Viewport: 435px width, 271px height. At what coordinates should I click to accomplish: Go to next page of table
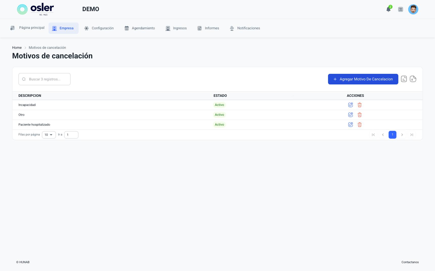click(x=402, y=135)
